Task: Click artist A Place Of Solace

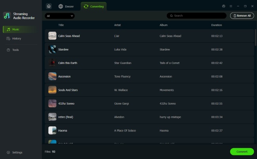Action: (x=125, y=131)
